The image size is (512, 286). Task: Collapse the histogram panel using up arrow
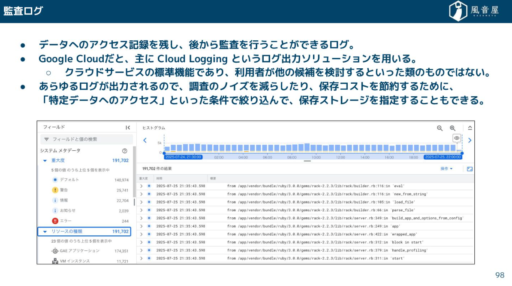[470, 128]
